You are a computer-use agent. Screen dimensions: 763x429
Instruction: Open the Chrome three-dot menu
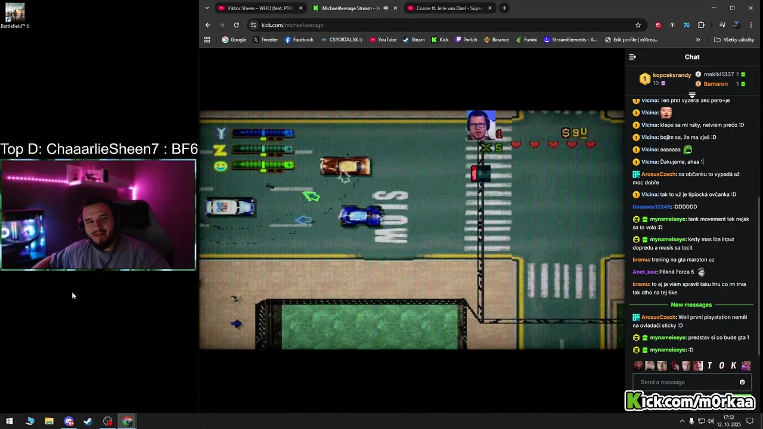pyautogui.click(x=751, y=25)
